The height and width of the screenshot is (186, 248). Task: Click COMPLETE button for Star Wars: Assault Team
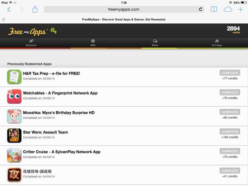230,131
